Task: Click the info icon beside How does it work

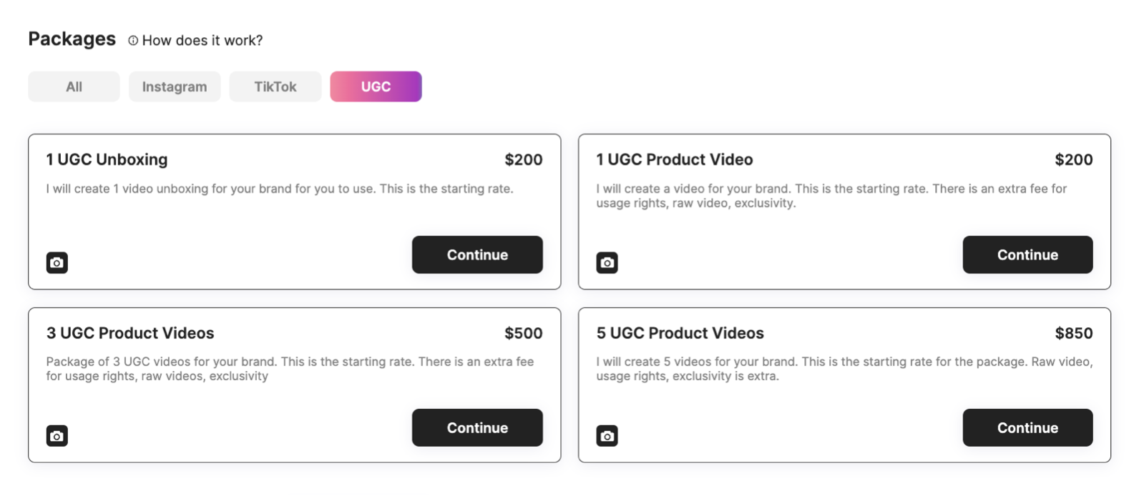Action: click(132, 41)
